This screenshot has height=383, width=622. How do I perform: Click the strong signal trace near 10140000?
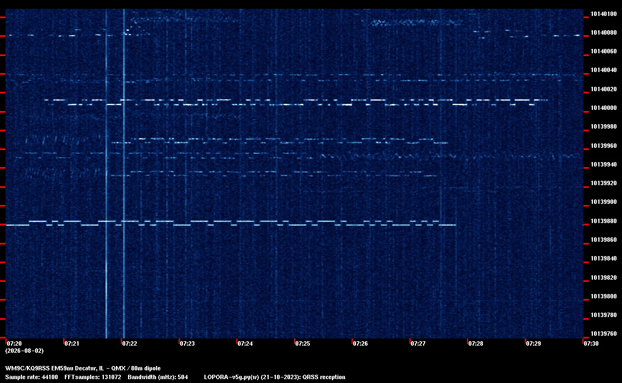[x=296, y=102]
